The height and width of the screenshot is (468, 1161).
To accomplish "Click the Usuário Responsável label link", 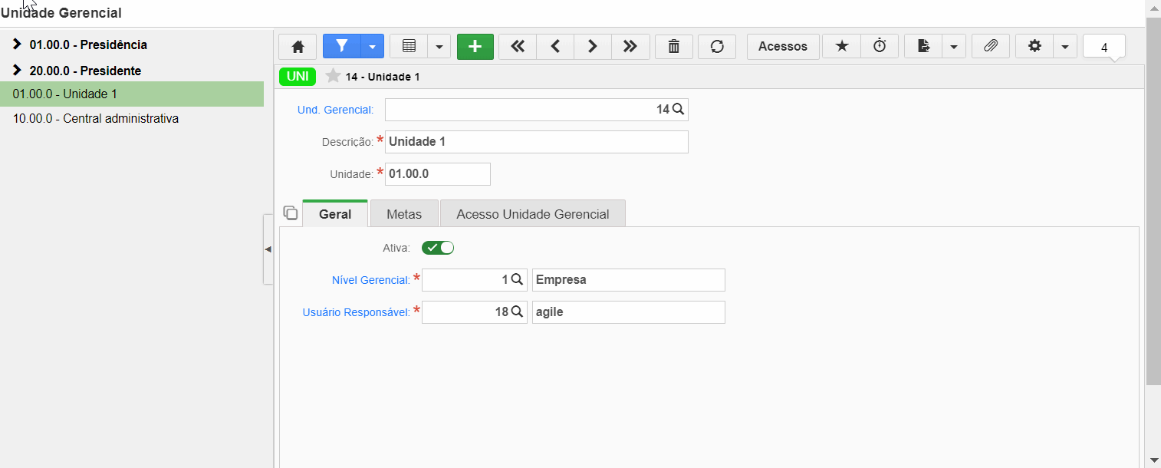I will [x=357, y=312].
